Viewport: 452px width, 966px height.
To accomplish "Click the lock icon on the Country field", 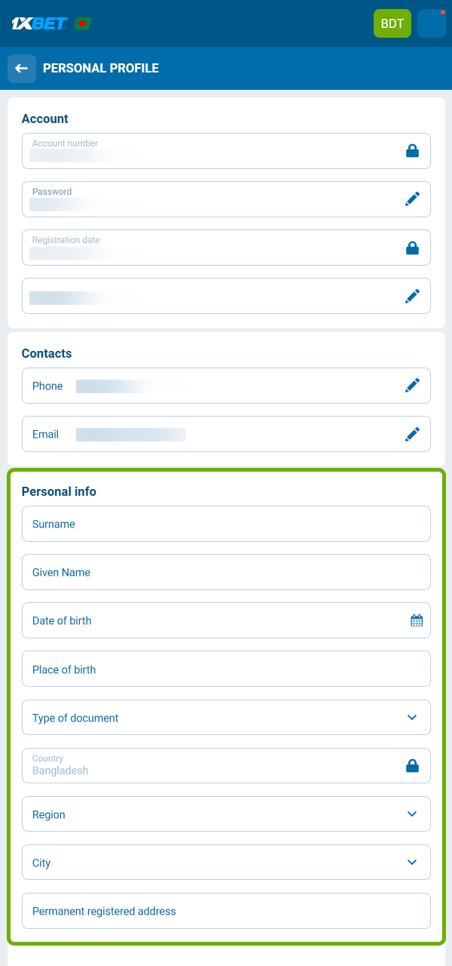I will click(x=412, y=765).
